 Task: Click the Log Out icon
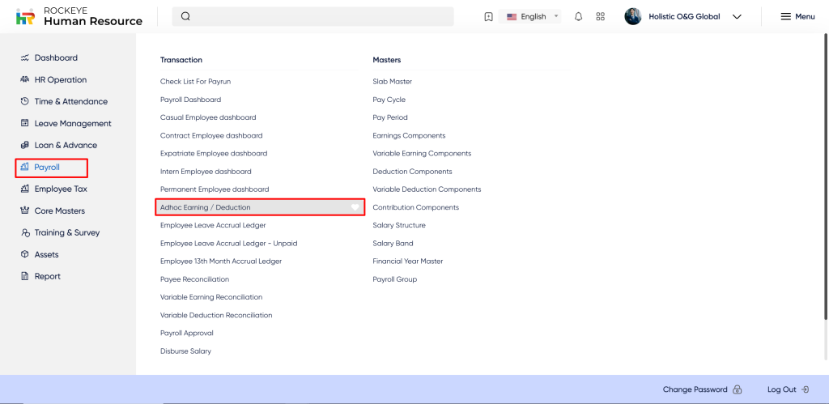pyautogui.click(x=804, y=389)
